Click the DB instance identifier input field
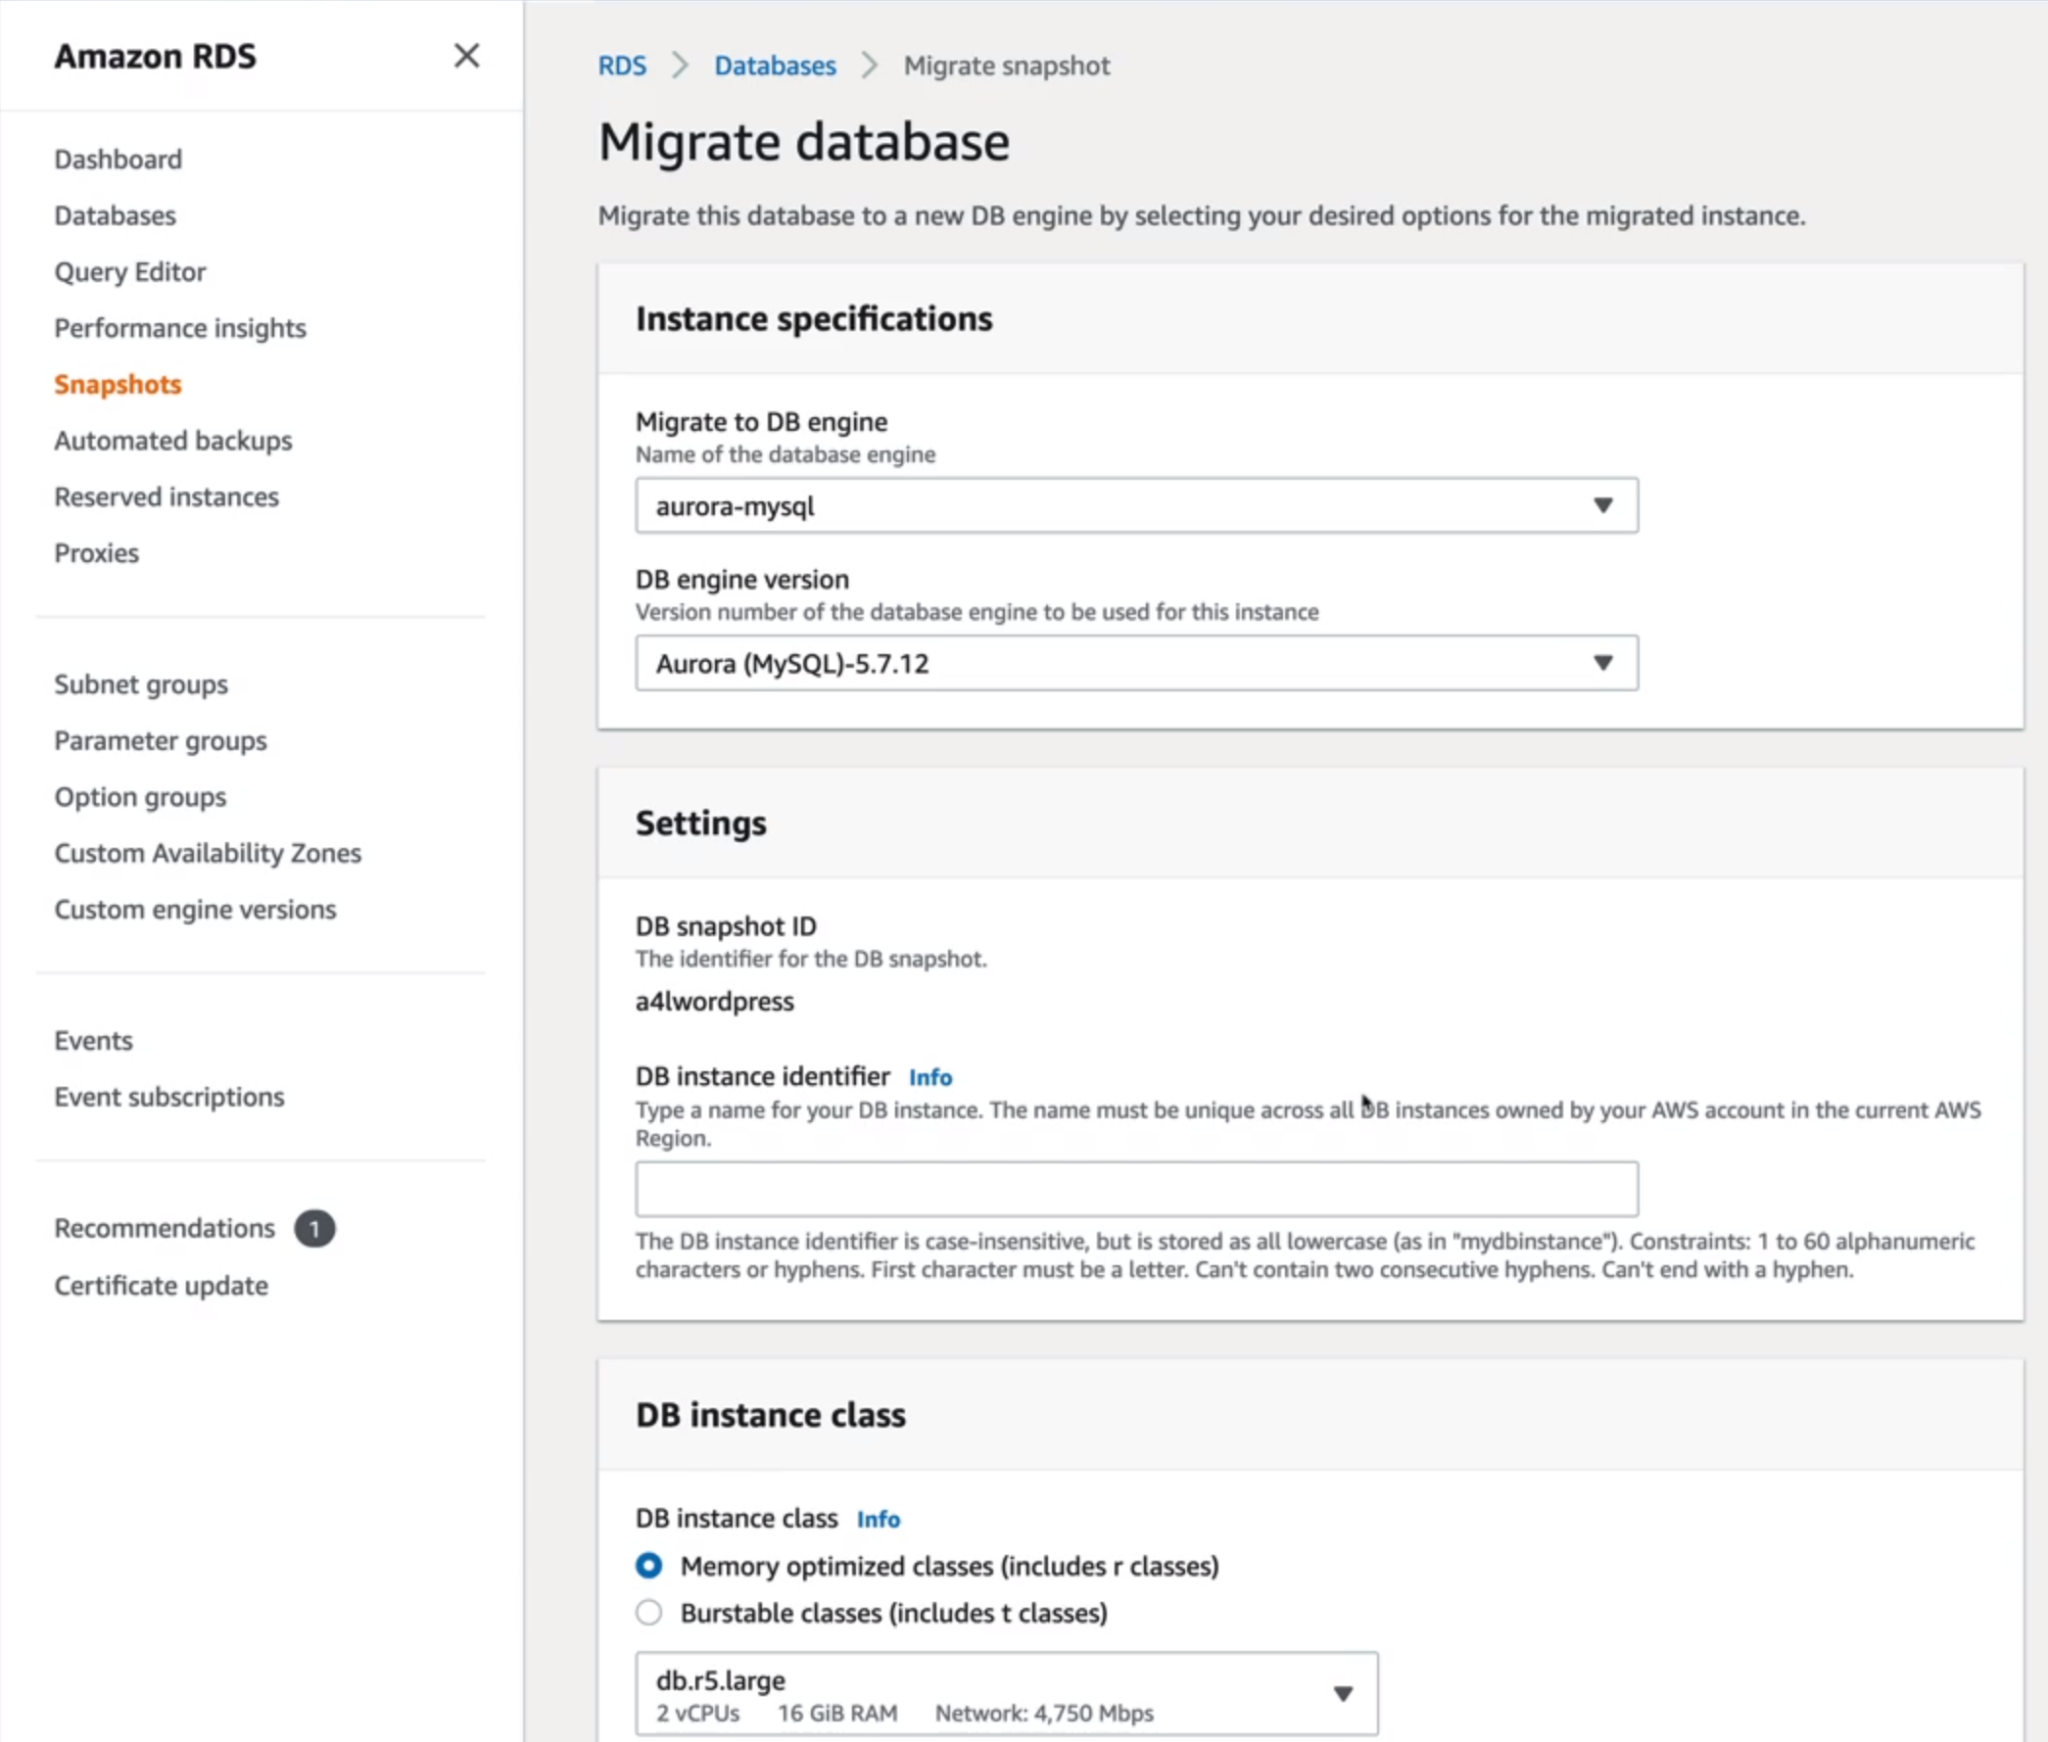Image resolution: width=2048 pixels, height=1742 pixels. click(1134, 1189)
